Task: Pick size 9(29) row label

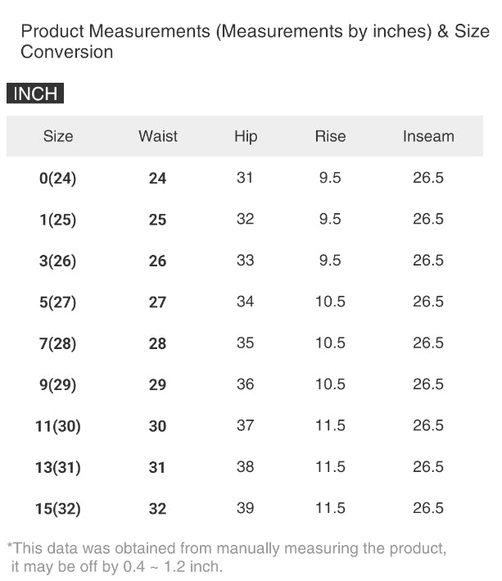Action: (58, 385)
